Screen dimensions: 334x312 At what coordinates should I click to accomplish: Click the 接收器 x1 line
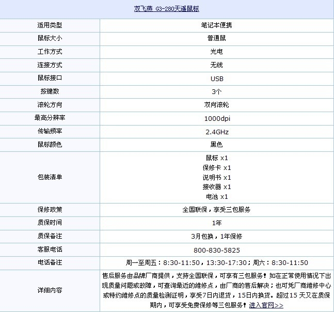[217, 187]
